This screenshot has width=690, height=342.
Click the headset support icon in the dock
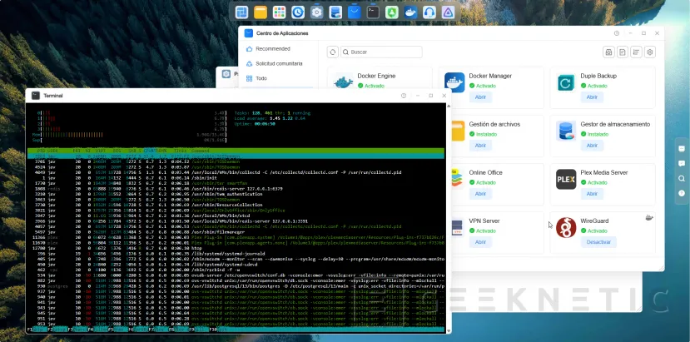[428, 12]
